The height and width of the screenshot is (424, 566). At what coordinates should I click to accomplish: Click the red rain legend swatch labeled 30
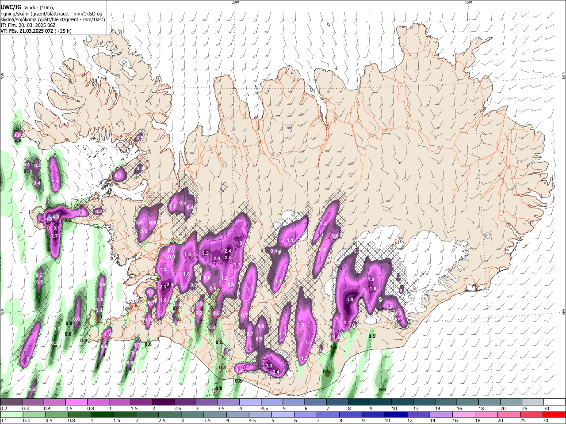[554, 414]
